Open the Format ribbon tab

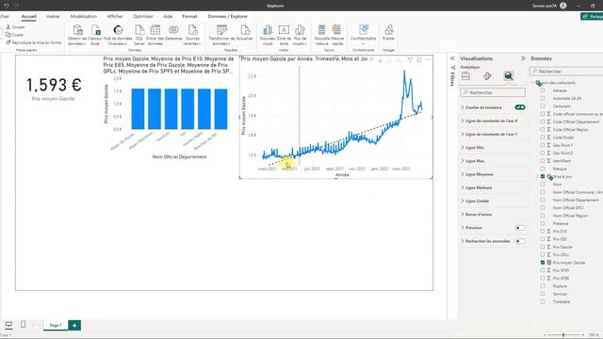click(x=189, y=17)
